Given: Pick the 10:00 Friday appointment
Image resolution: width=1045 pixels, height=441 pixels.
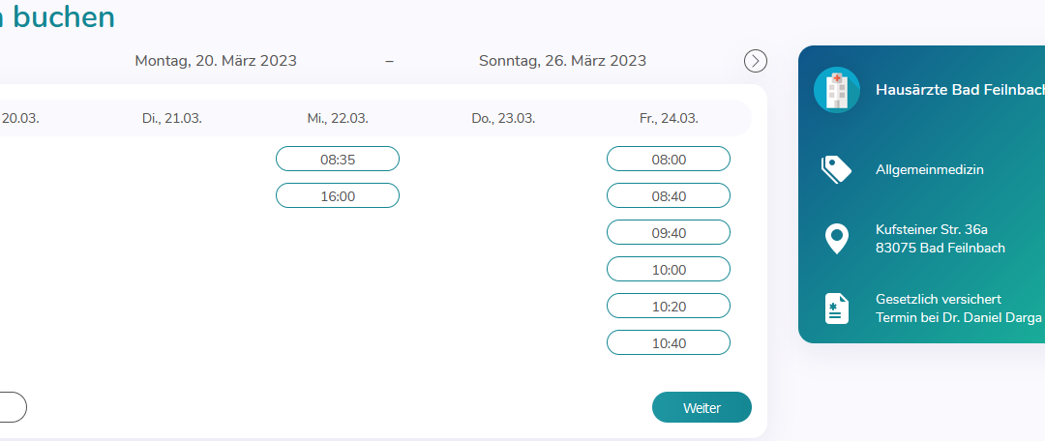Looking at the screenshot, I should point(669,269).
